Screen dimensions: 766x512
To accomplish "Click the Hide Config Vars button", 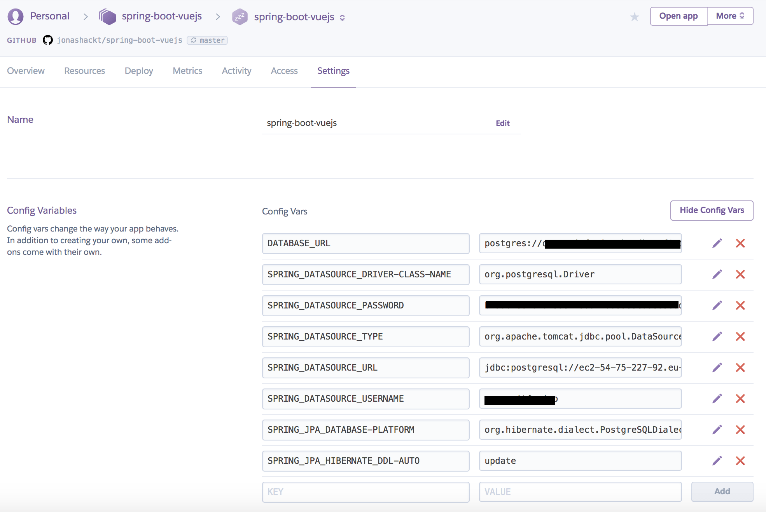I will (x=712, y=210).
